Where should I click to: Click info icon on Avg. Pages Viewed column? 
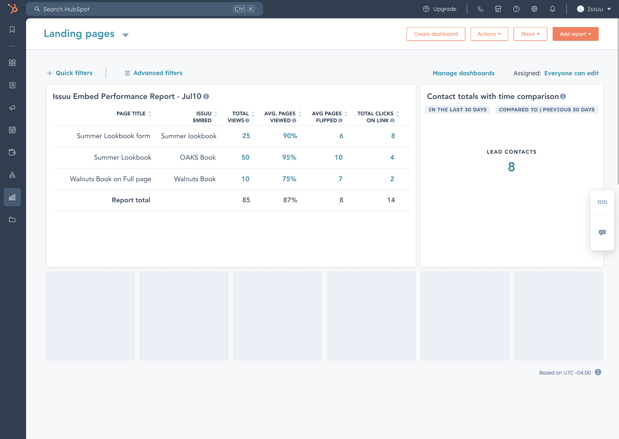[294, 120]
